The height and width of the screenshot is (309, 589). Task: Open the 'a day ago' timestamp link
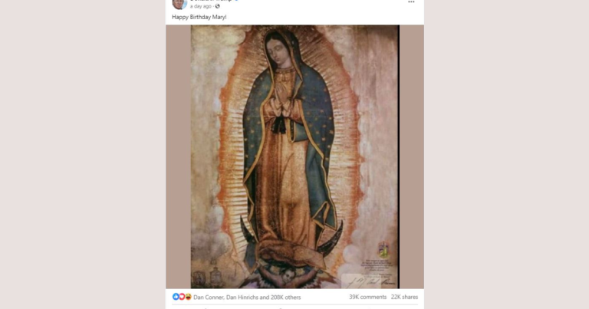pyautogui.click(x=201, y=6)
